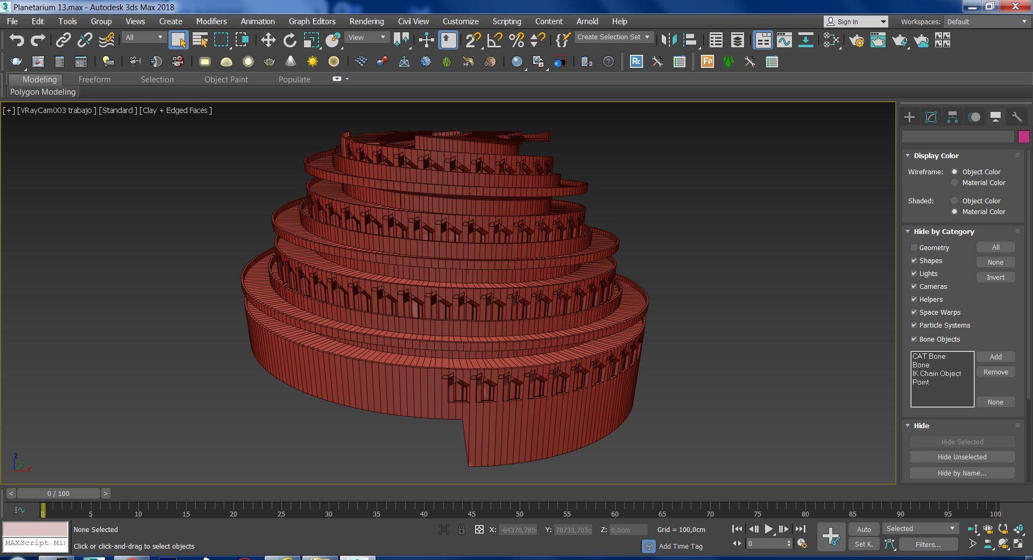
Task: Select the Select and Move tool
Action: click(267, 40)
